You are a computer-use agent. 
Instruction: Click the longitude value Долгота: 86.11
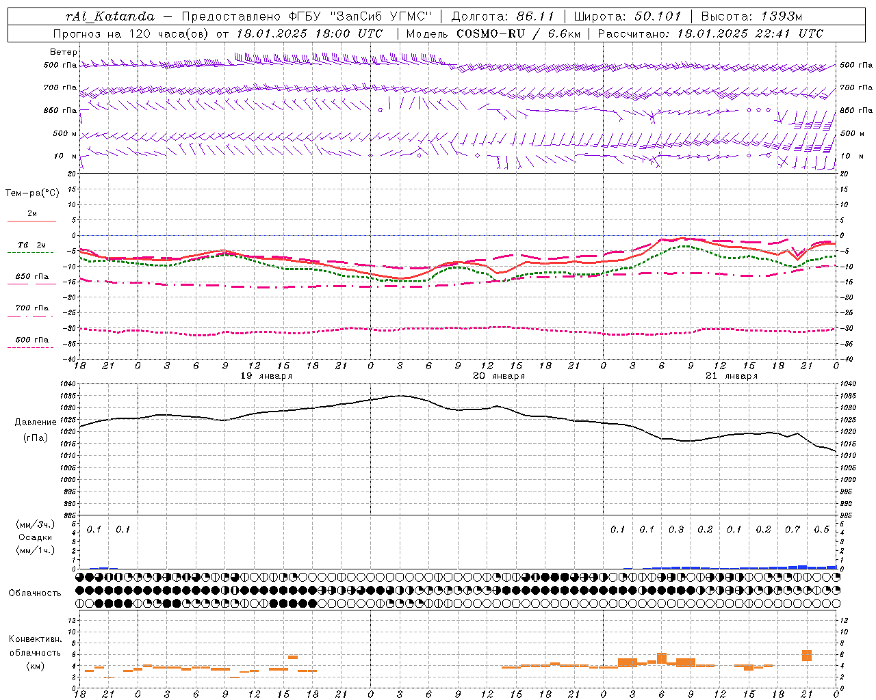tap(502, 16)
